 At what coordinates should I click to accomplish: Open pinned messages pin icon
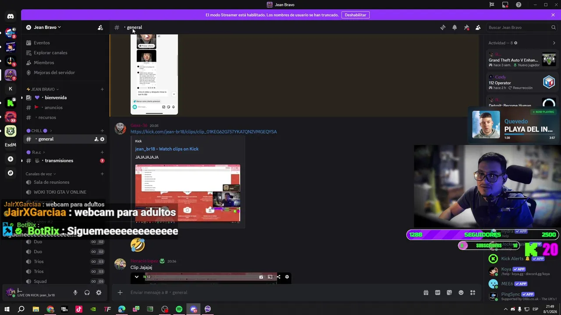[466, 27]
